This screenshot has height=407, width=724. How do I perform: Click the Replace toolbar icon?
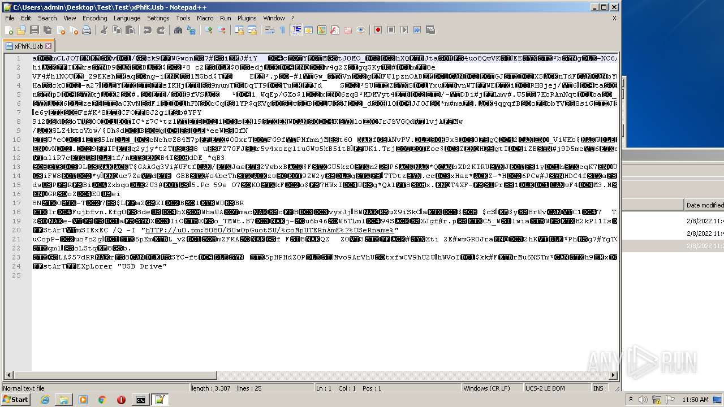coord(191,30)
